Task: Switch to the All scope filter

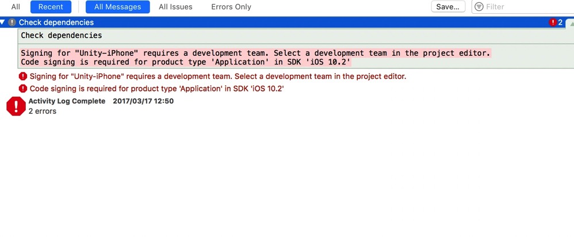Action: pos(16,7)
